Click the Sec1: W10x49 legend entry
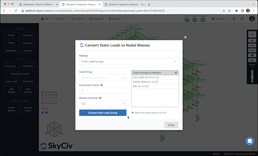258x156 pixels. pos(49,92)
